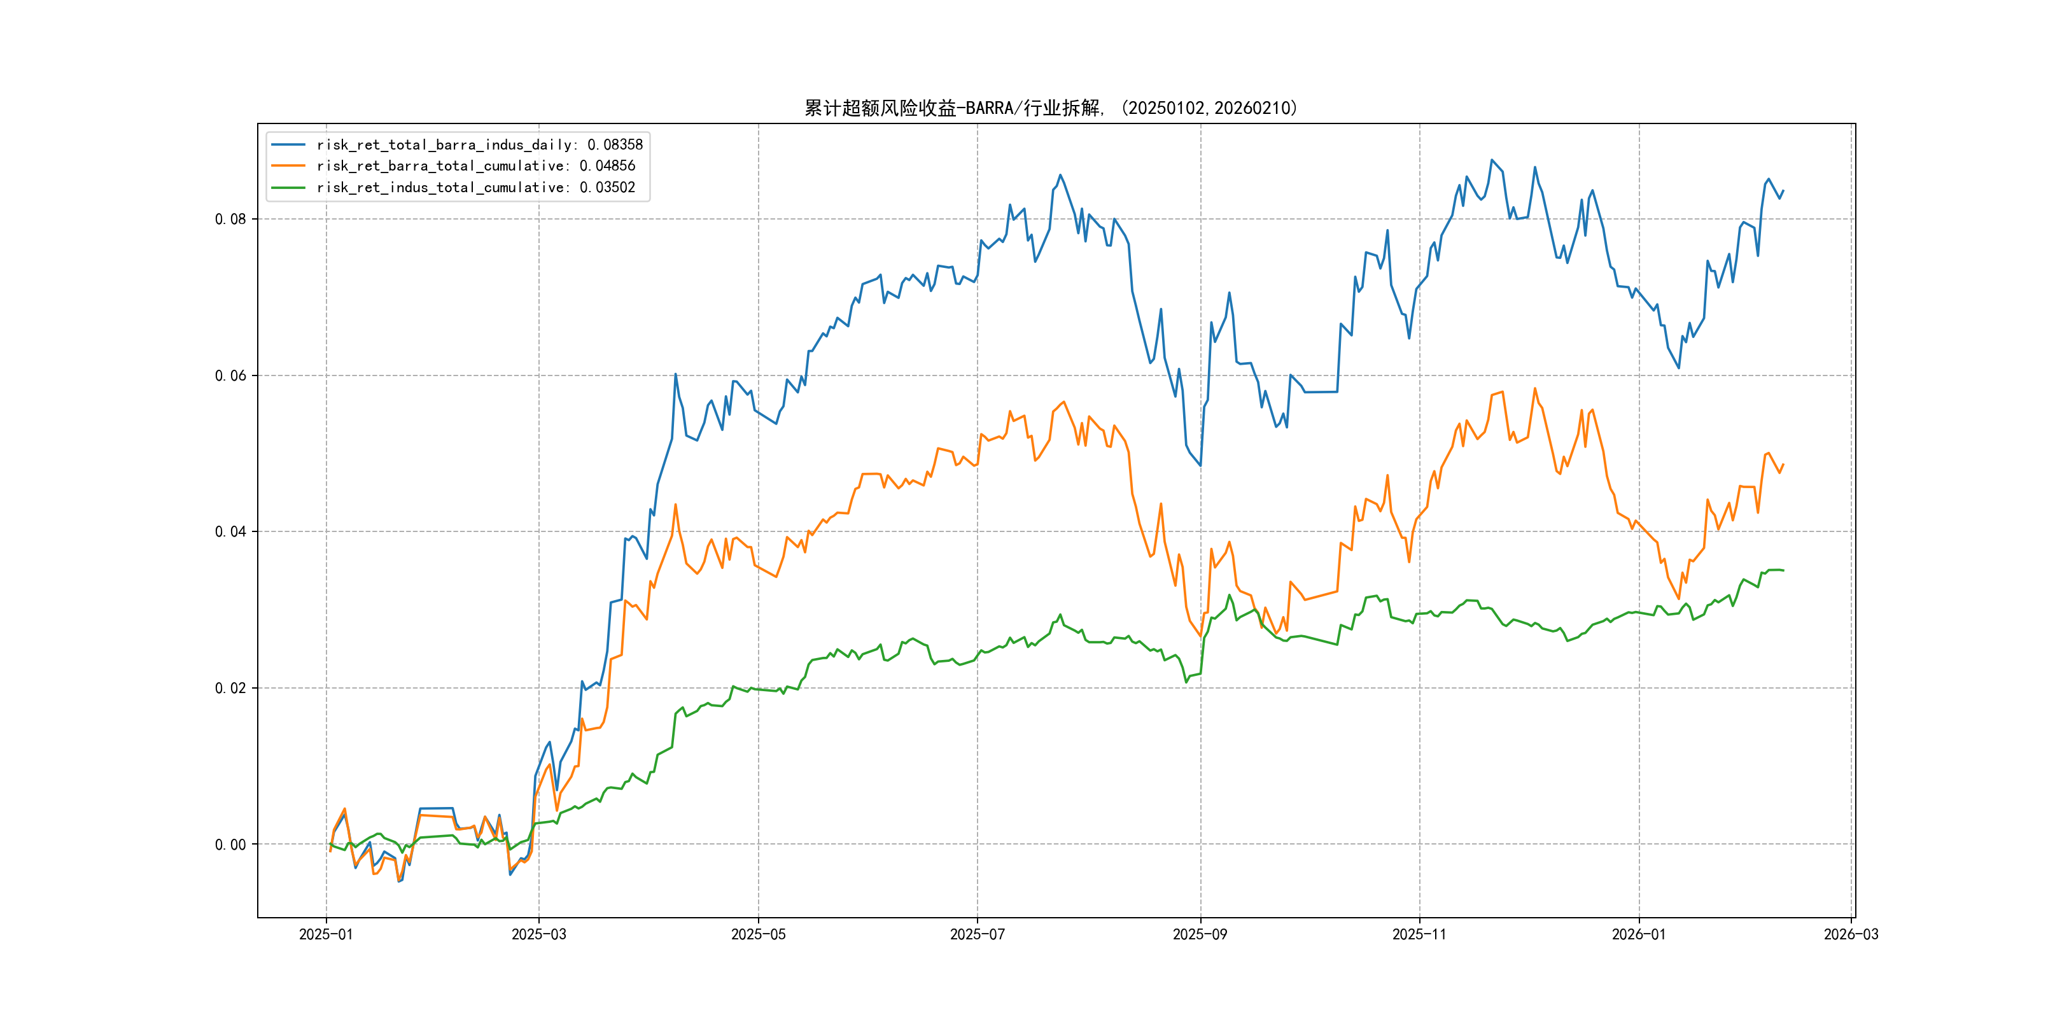Click the 2026-01 x-axis tick label
Screen dimensions: 2062x1031
click(x=1639, y=934)
